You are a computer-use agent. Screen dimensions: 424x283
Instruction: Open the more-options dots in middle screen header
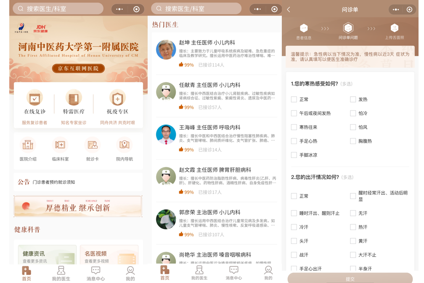(257, 9)
